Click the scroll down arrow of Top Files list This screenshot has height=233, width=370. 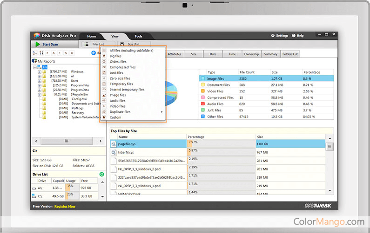tap(330, 190)
